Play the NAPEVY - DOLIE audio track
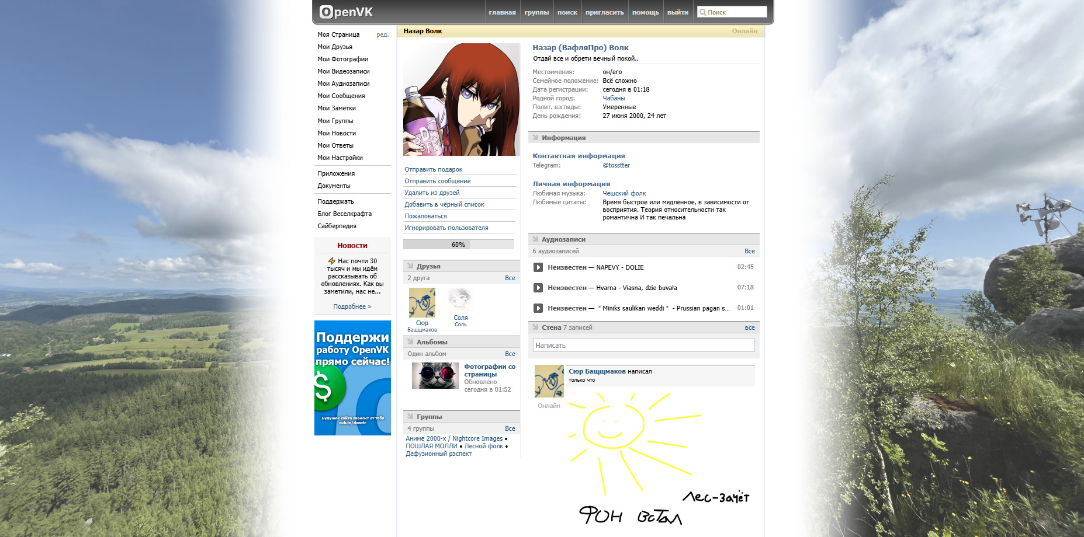This screenshot has height=537, width=1084. 538,267
